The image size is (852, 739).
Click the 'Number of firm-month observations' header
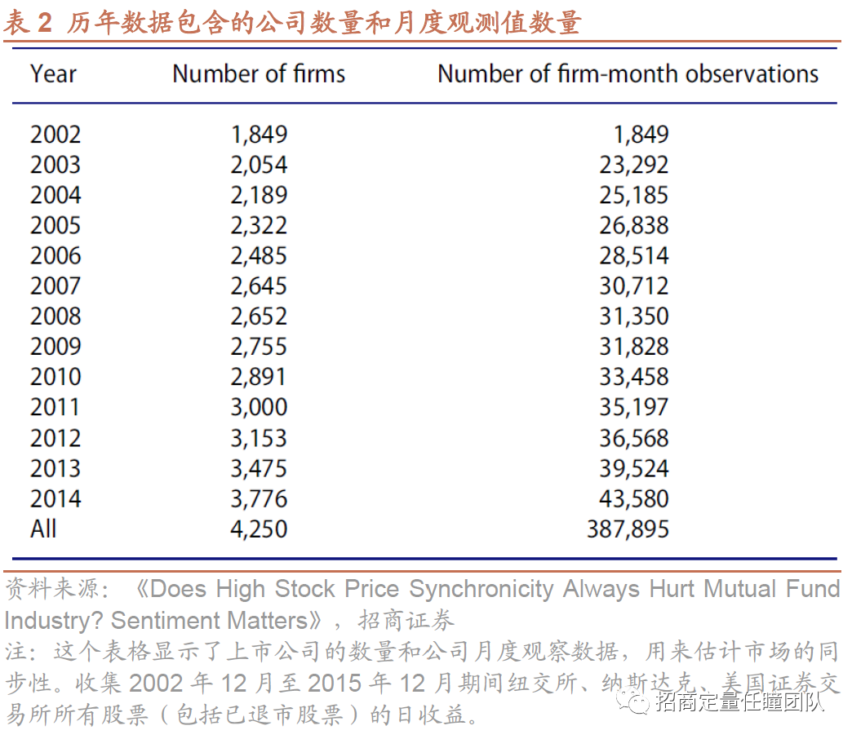pyautogui.click(x=628, y=74)
